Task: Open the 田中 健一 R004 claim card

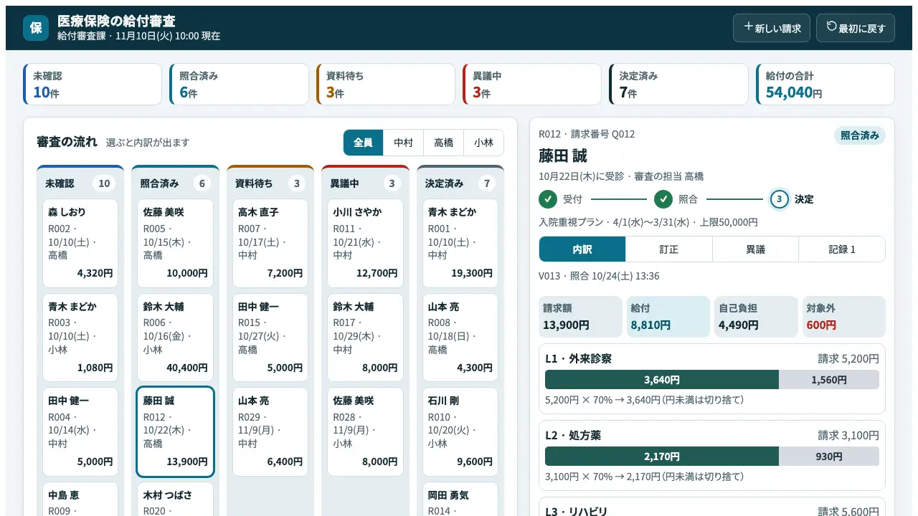Action: point(80,432)
